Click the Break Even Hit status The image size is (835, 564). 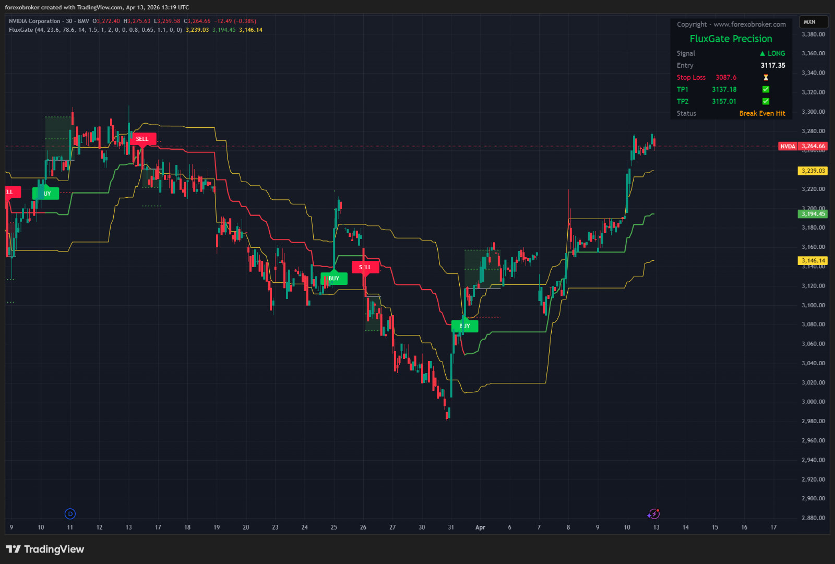762,113
